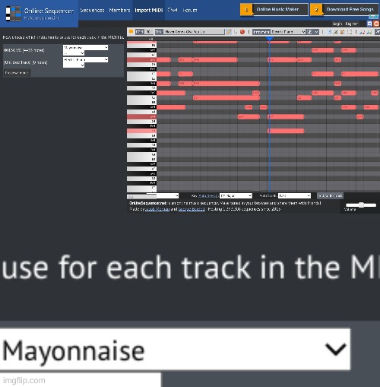Open the note length dropdown next to instrument selector
Viewport: 380px width, 387px height.
click(x=312, y=32)
